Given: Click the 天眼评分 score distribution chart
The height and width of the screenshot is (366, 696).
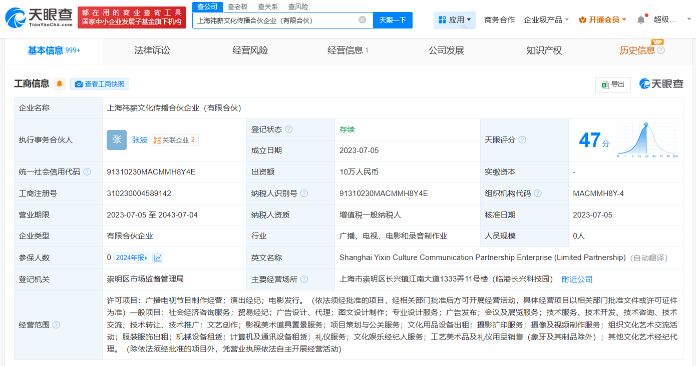Looking at the screenshot, I should click(x=647, y=140).
